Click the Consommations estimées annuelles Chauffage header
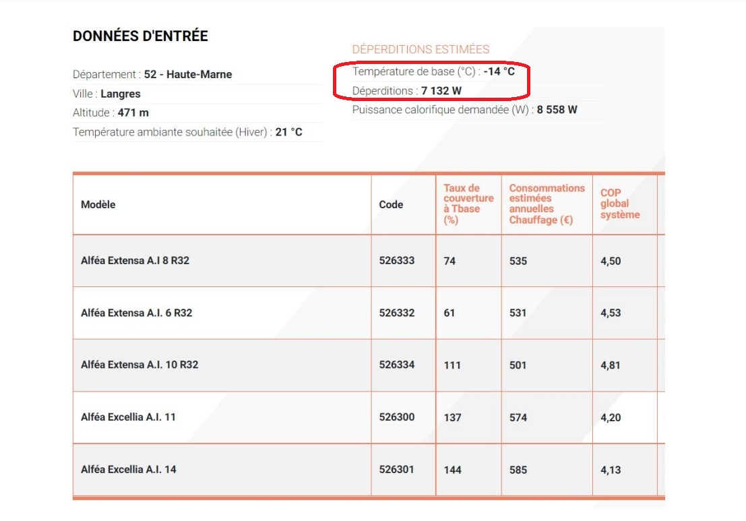 547,204
